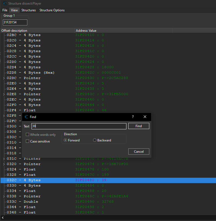Expand the 0320 Pointer entry
216x221 pixels.
coord(4,164)
